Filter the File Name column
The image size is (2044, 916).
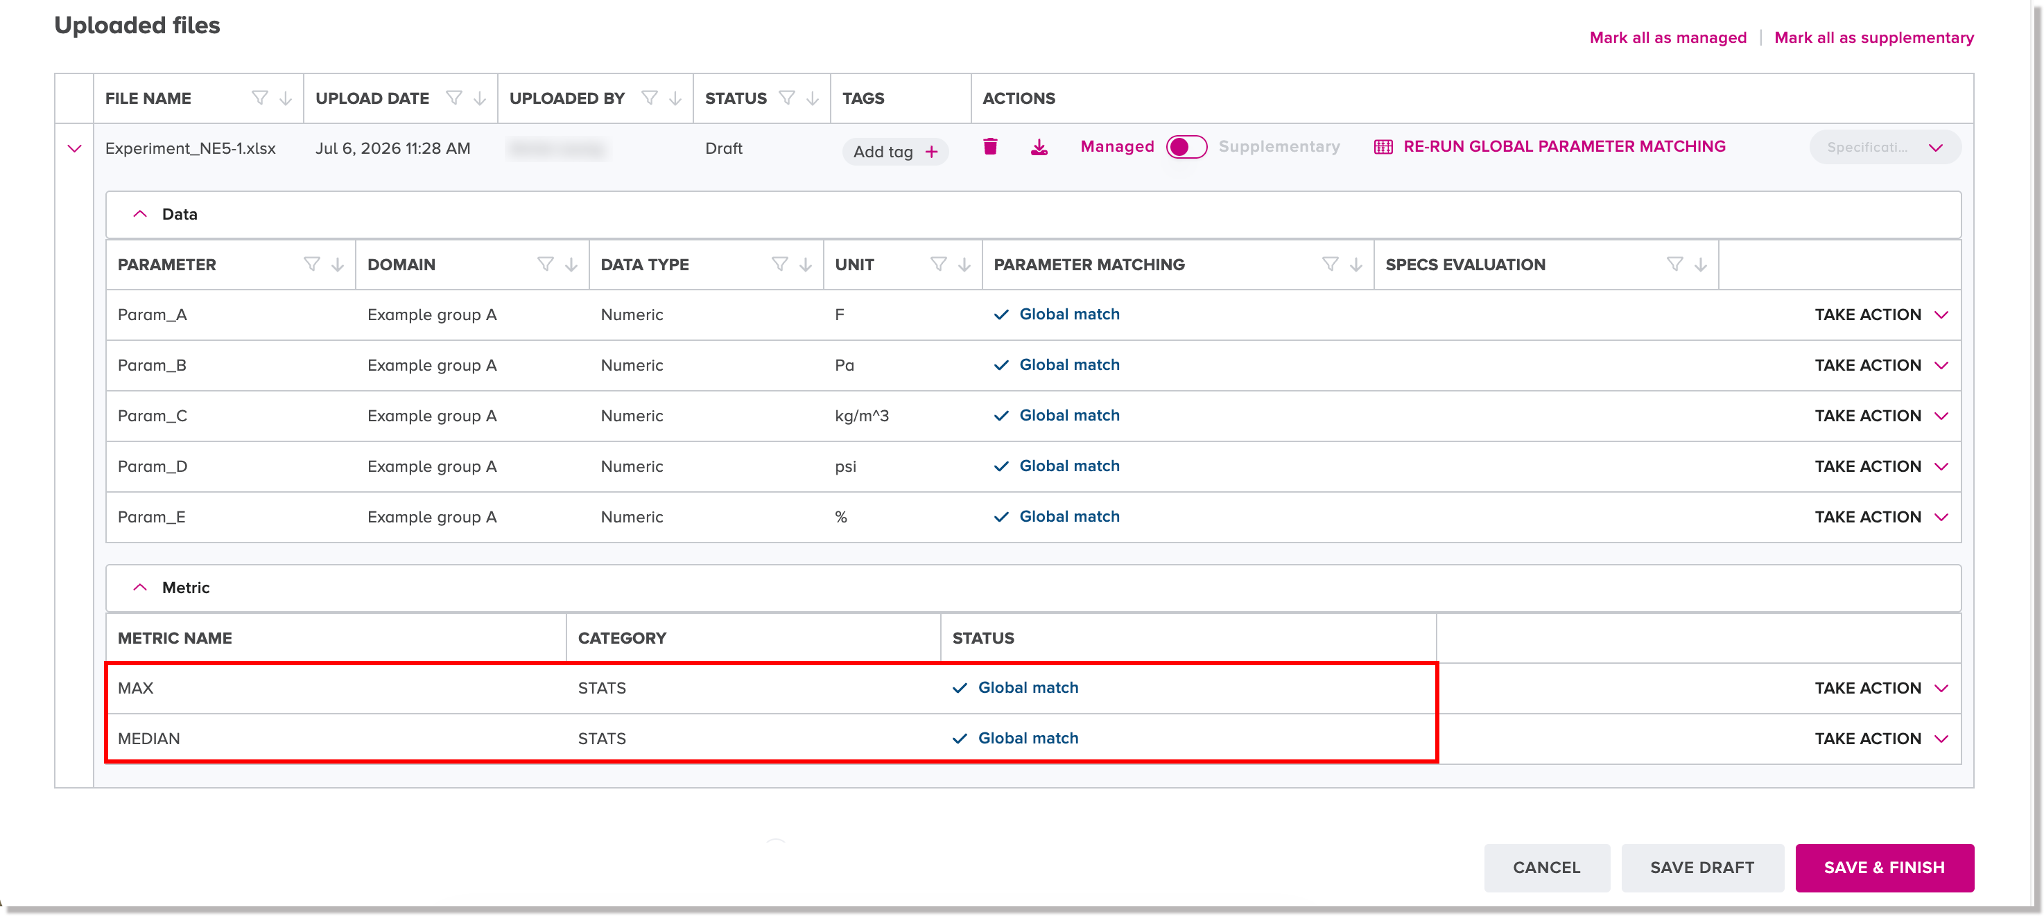tap(259, 98)
